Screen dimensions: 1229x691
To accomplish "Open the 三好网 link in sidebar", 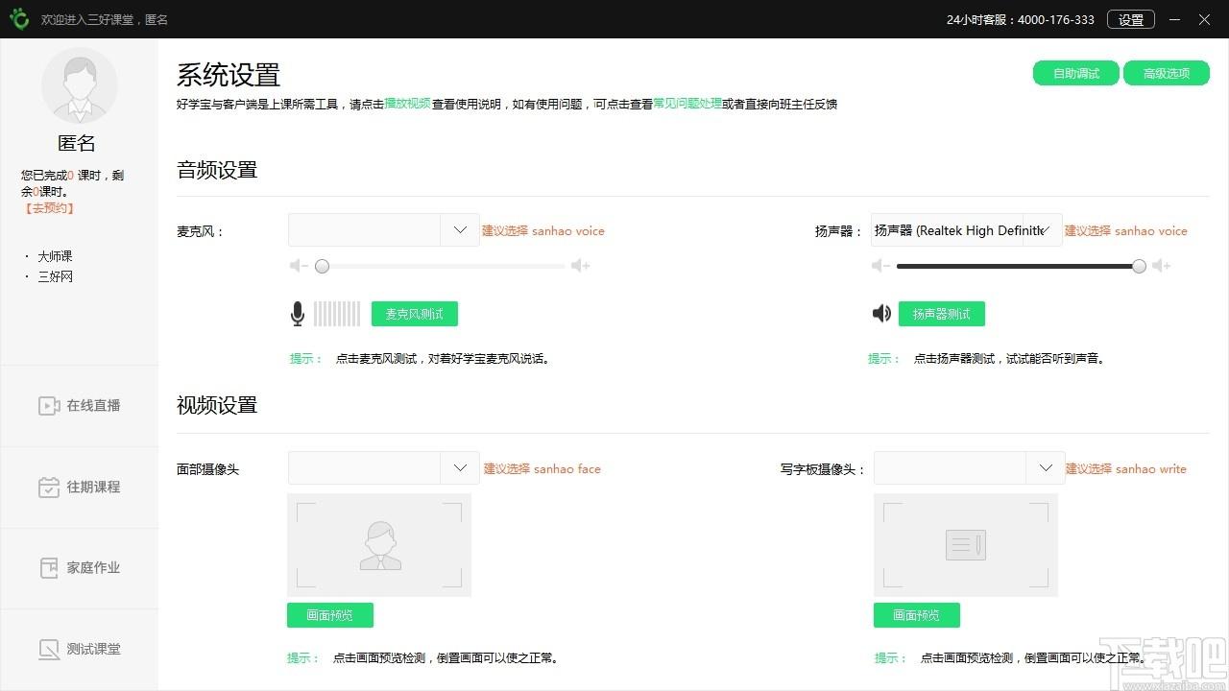I will point(55,276).
